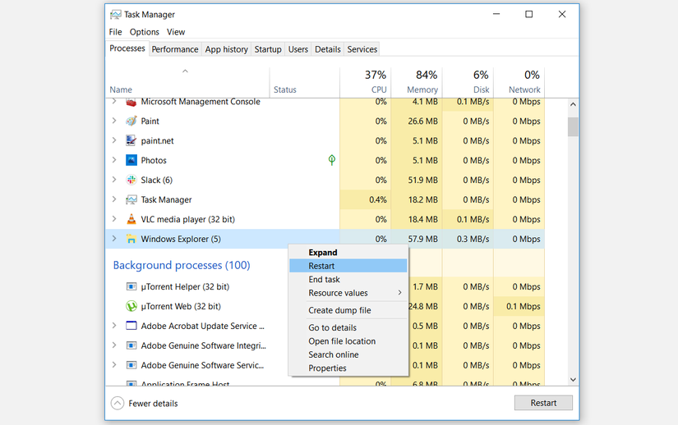This screenshot has height=425, width=678.
Task: Sort by the Status column header
Action: pyautogui.click(x=304, y=82)
